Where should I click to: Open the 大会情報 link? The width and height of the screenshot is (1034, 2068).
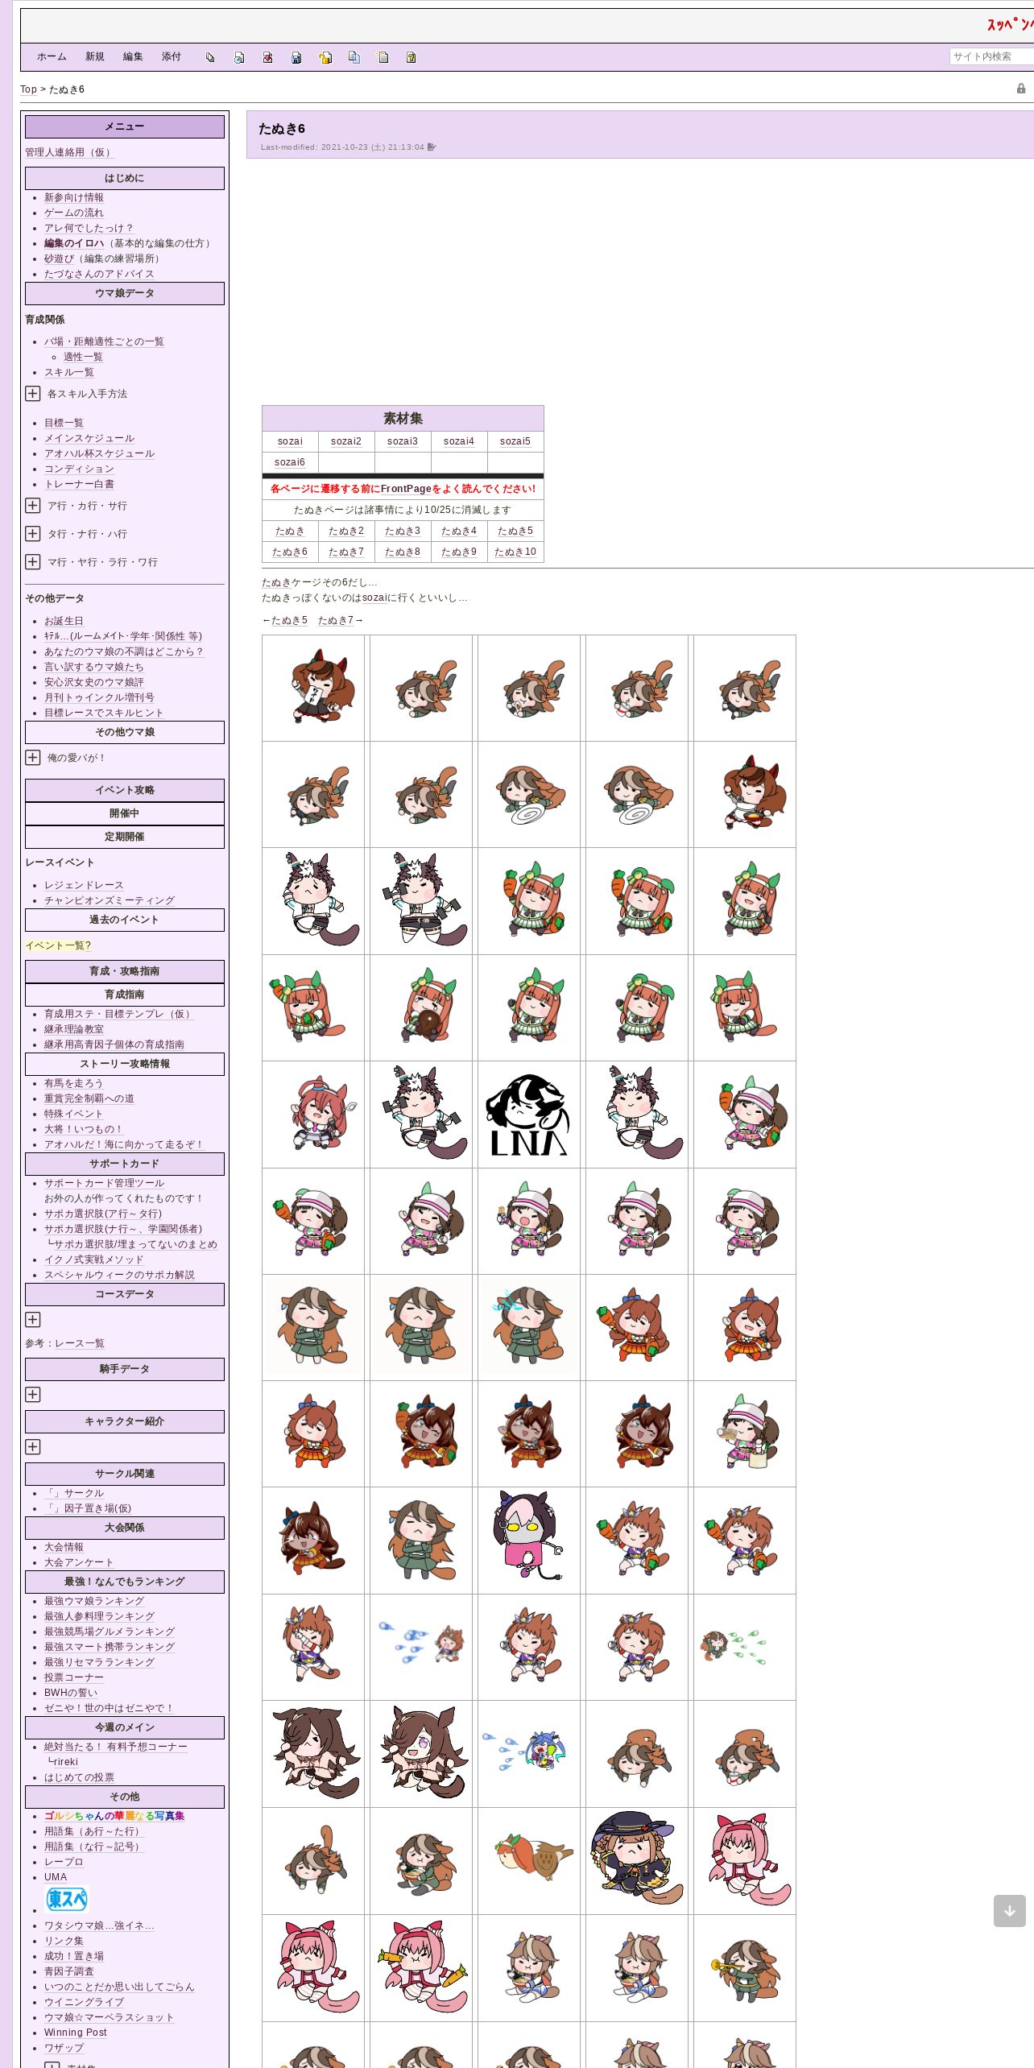point(64,1547)
